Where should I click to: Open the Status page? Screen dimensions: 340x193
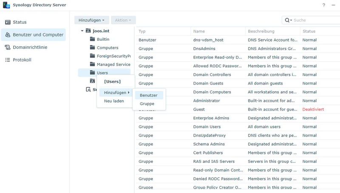coord(33,22)
